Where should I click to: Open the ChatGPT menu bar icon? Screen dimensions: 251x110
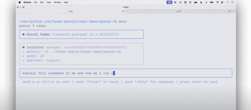[190, 2]
